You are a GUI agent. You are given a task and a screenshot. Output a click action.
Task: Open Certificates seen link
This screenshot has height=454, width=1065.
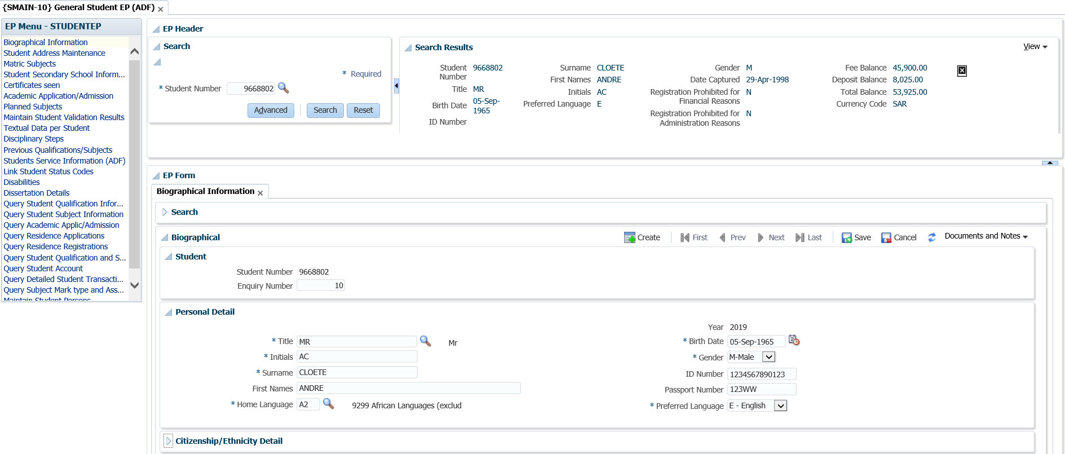32,85
